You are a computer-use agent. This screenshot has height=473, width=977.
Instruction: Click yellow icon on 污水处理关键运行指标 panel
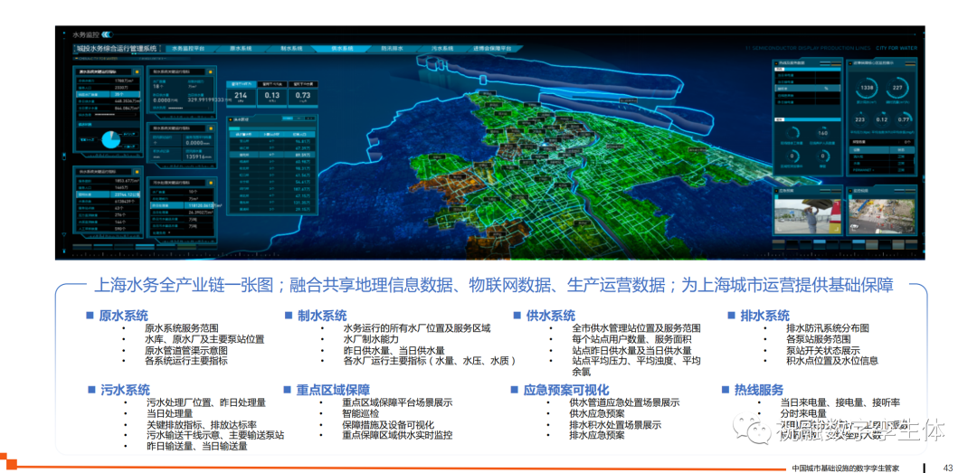(x=211, y=181)
